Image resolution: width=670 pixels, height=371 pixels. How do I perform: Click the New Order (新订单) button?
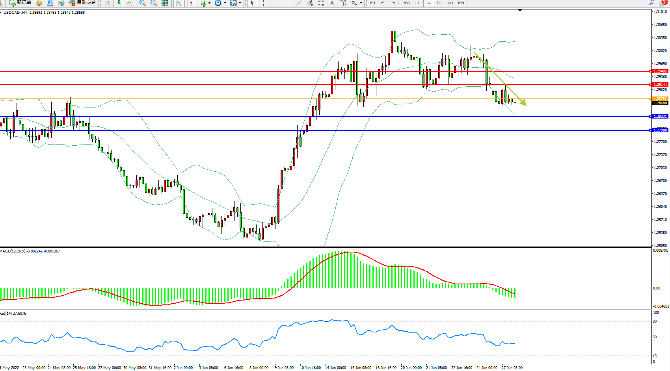[x=20, y=3]
